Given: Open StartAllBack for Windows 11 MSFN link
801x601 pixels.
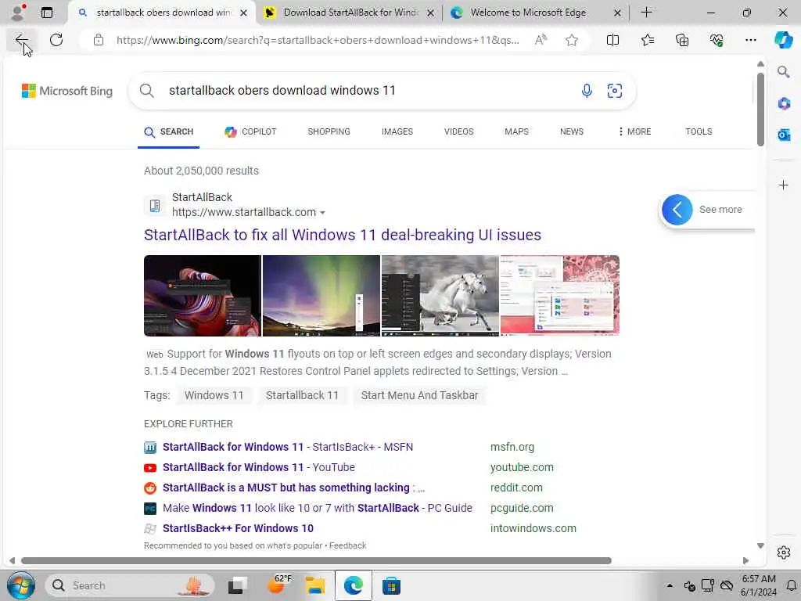Looking at the screenshot, I should 288,447.
